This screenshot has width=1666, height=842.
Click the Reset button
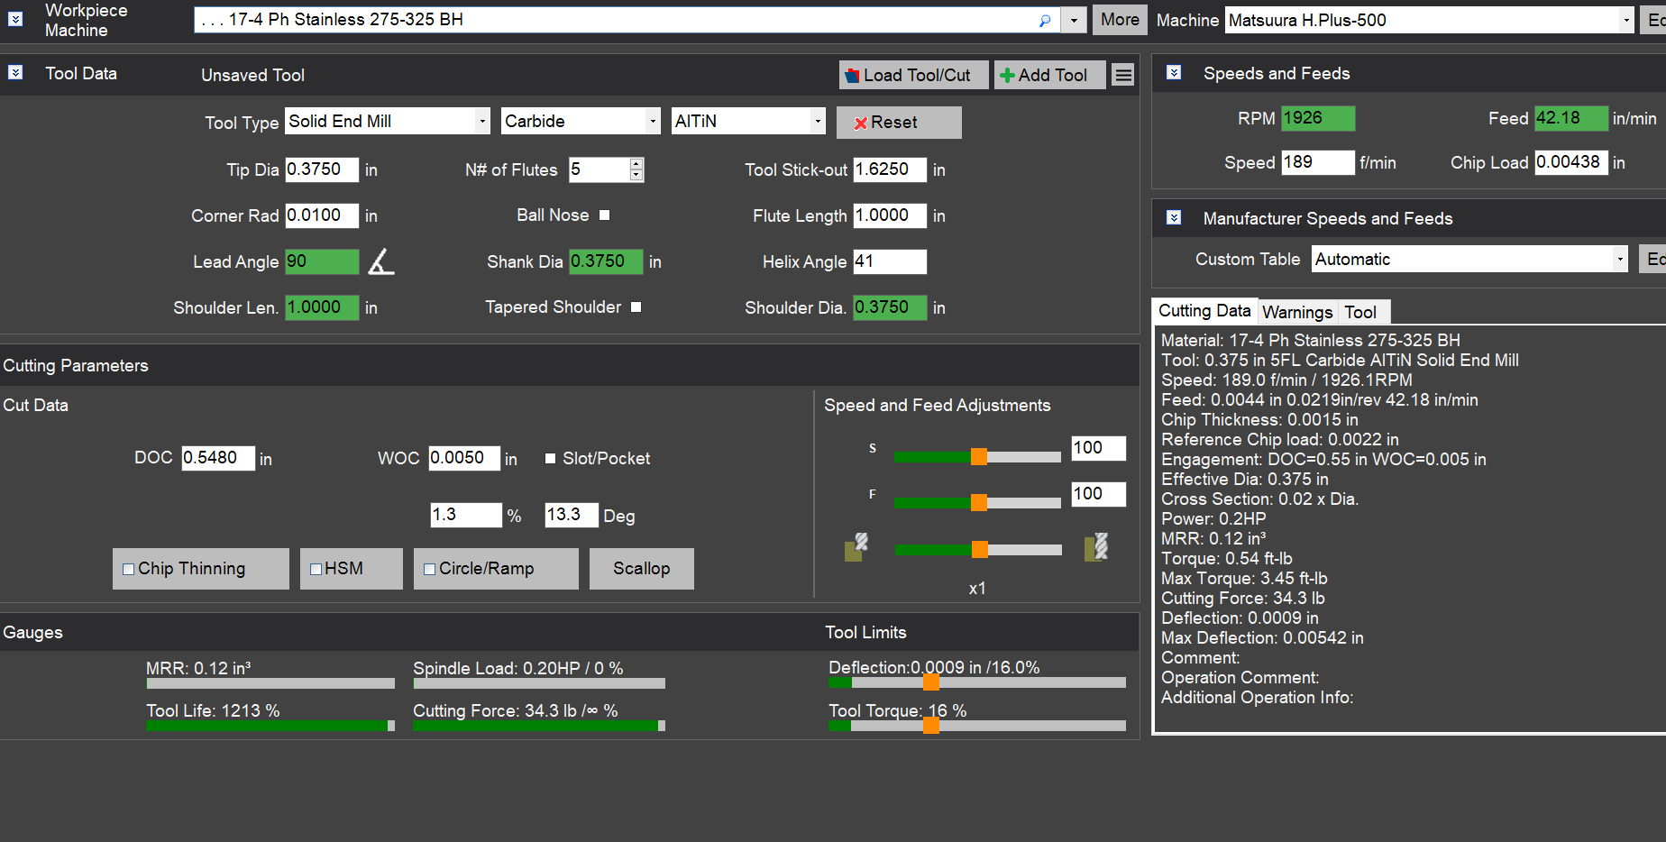tap(898, 123)
